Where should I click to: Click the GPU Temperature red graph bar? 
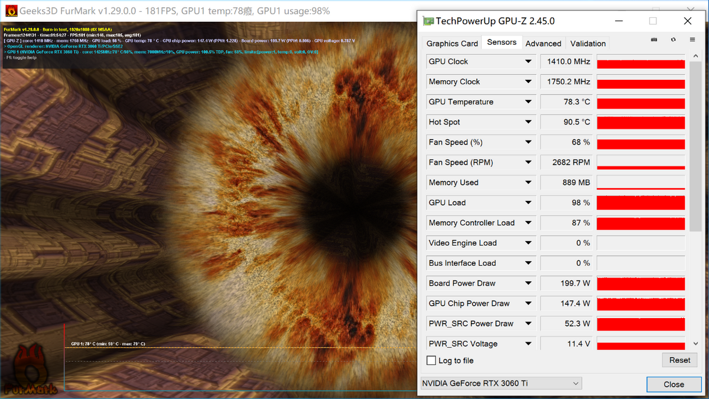(x=640, y=103)
